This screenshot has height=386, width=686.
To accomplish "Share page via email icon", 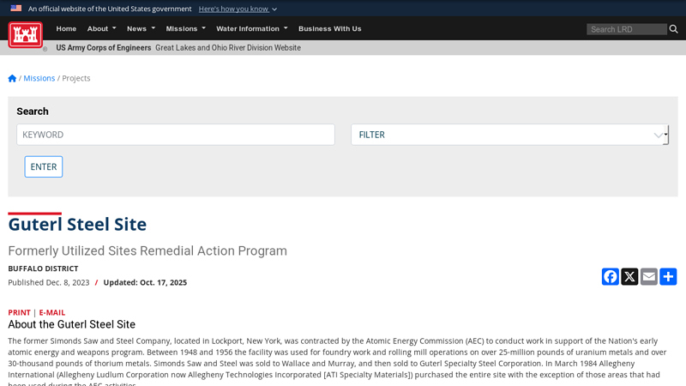I will (649, 276).
